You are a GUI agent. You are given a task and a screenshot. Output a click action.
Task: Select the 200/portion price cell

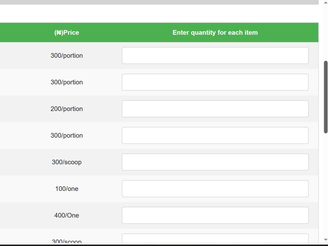tap(67, 109)
